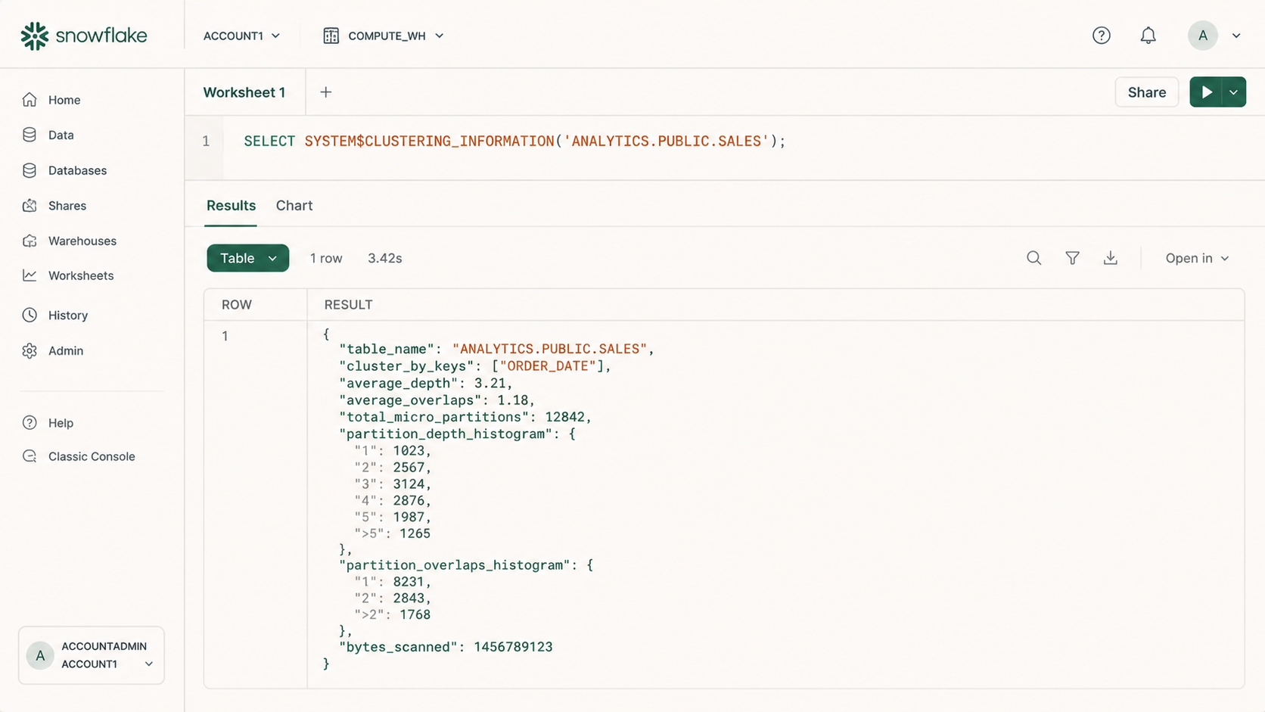Image resolution: width=1265 pixels, height=712 pixels.
Task: Open the Databases sidebar icon
Action: [x=30, y=170]
